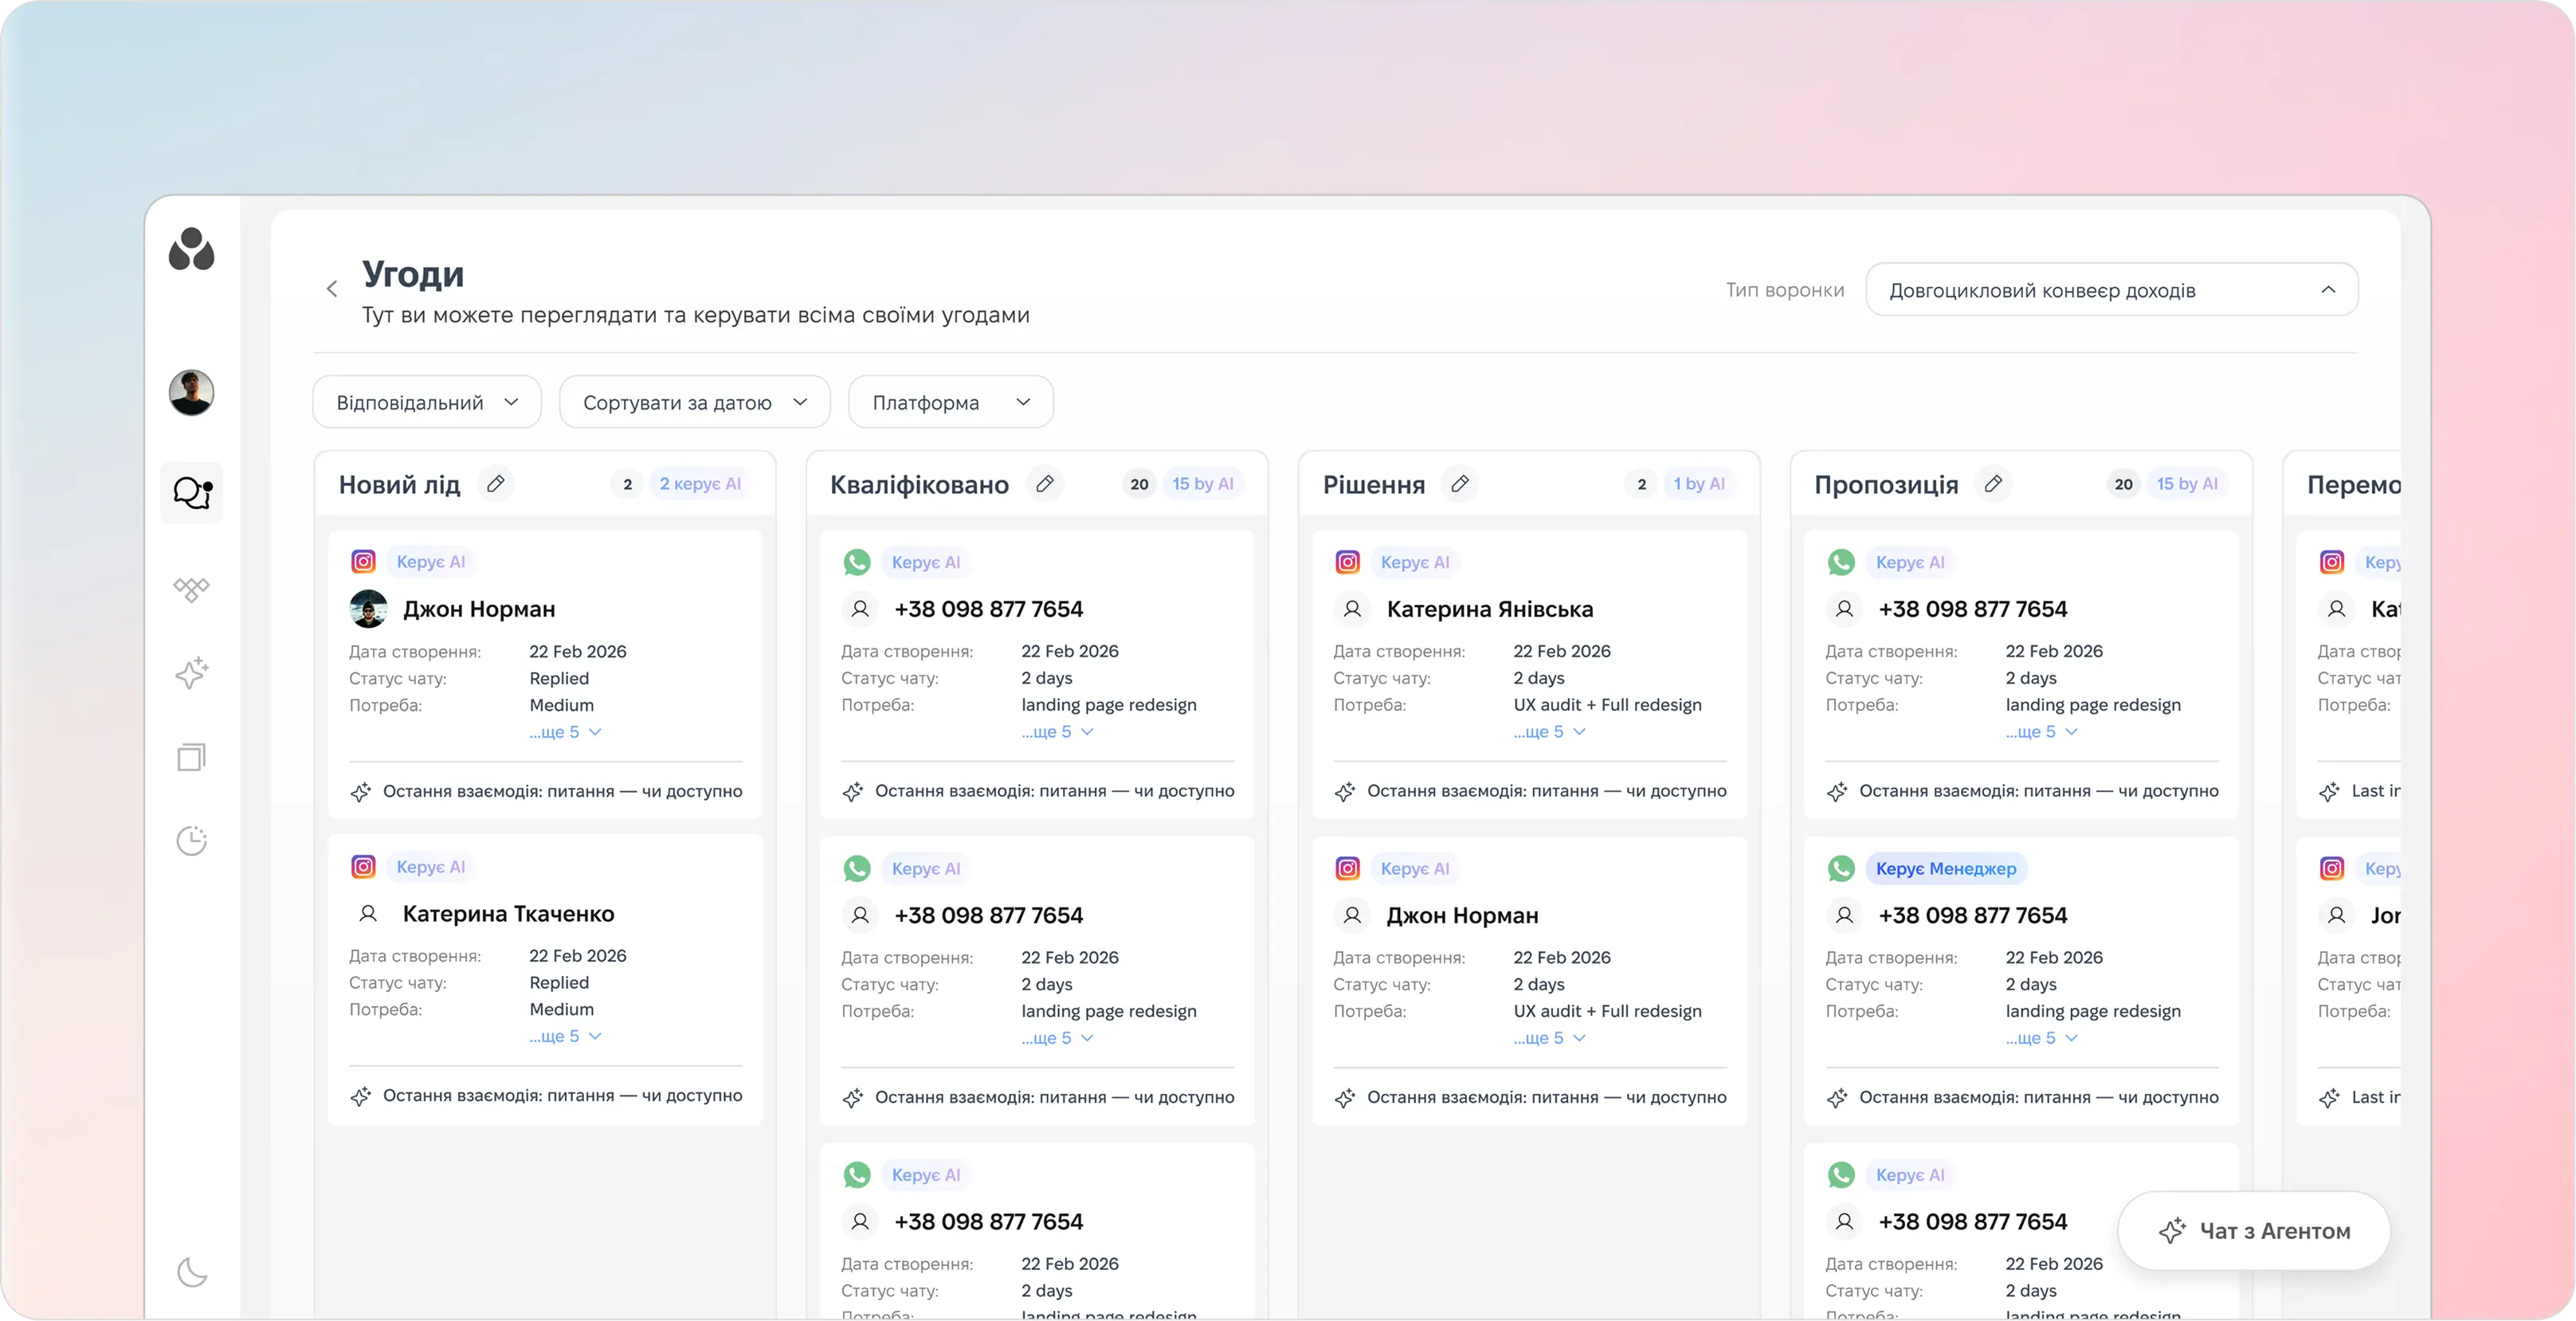Click the clock history sidebar icon
The height and width of the screenshot is (1321, 2576).
point(192,841)
